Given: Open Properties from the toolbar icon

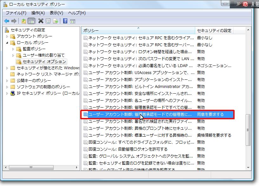Looking at the screenshot, I should click(x=48, y=21).
